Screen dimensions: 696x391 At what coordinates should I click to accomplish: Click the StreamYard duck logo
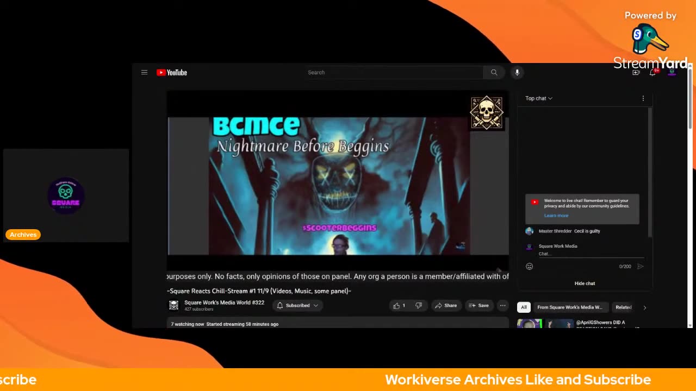tap(650, 39)
